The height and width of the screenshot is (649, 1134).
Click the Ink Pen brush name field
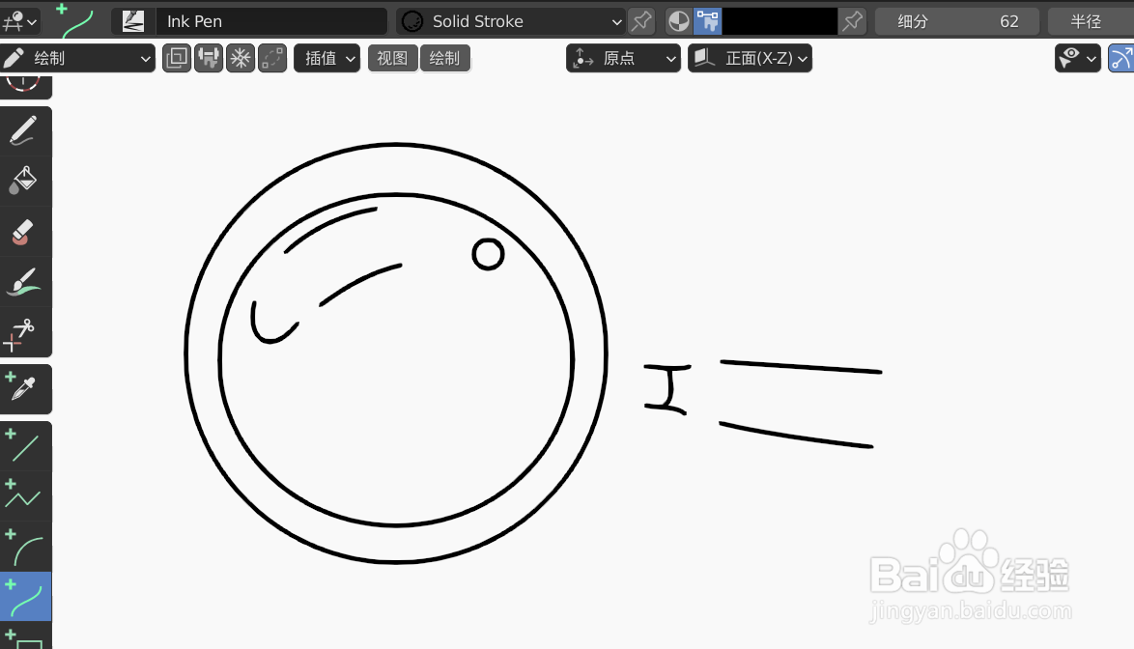271,21
